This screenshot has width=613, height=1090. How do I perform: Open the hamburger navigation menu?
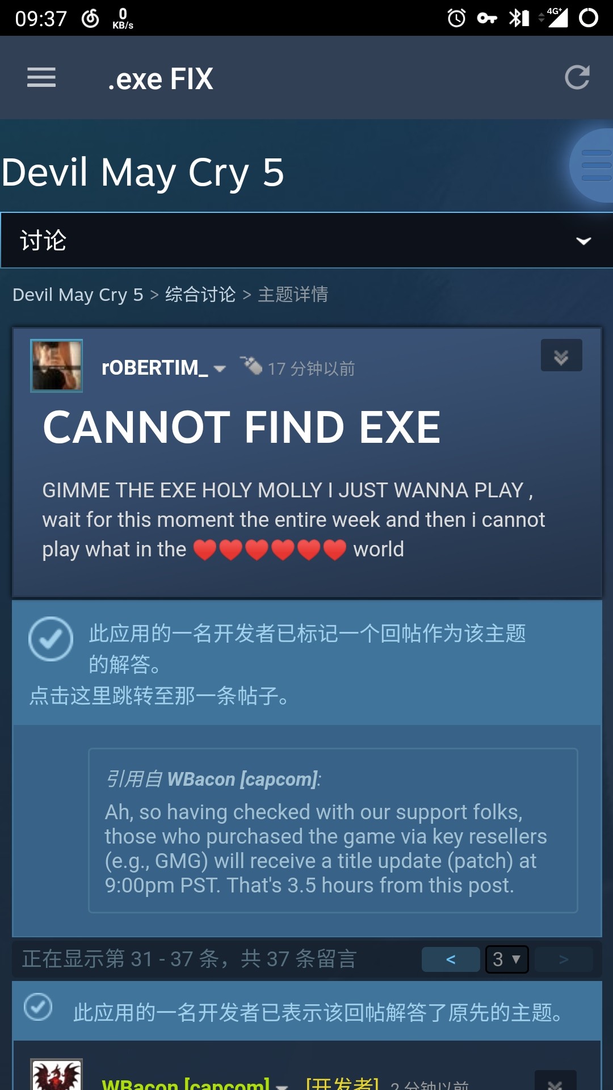tap(41, 78)
